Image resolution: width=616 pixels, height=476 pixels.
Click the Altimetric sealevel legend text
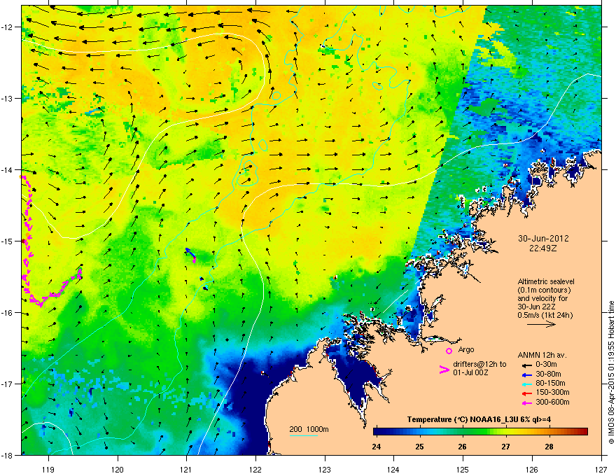(546, 281)
